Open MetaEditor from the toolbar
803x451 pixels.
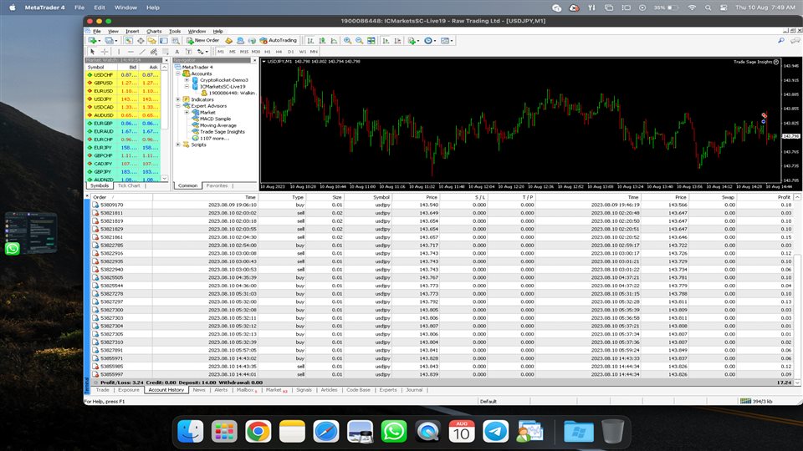[x=229, y=40]
